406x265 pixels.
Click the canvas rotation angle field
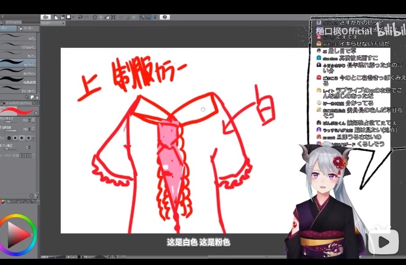click(85, 257)
